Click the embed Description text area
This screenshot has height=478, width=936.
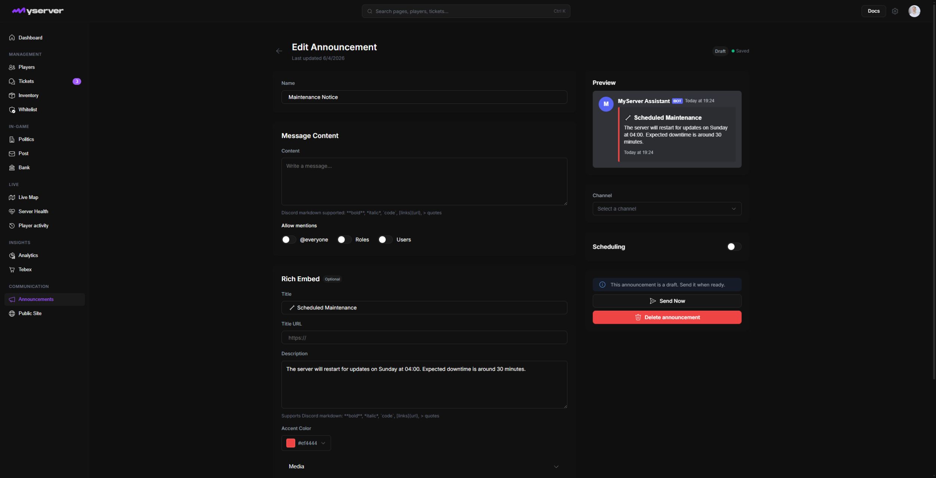click(424, 385)
